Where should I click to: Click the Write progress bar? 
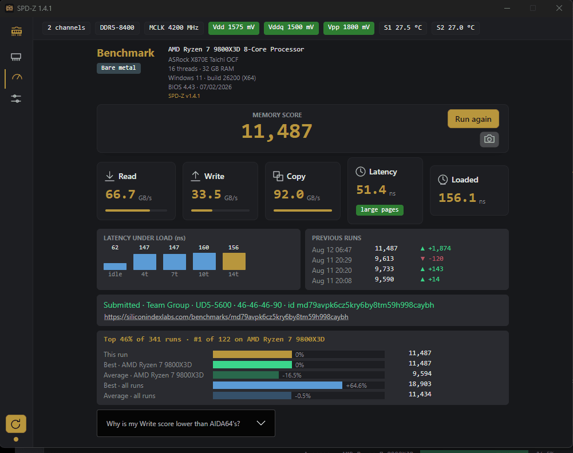pyautogui.click(x=220, y=210)
